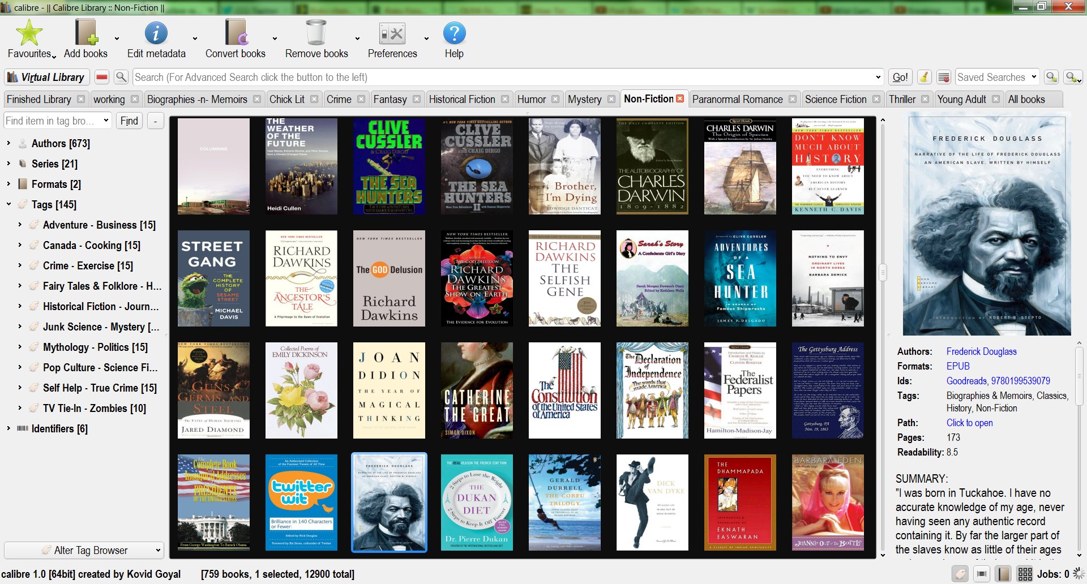Image resolution: width=1087 pixels, height=584 pixels.
Task: Open Preferences from the toolbar
Action: coord(392,33)
